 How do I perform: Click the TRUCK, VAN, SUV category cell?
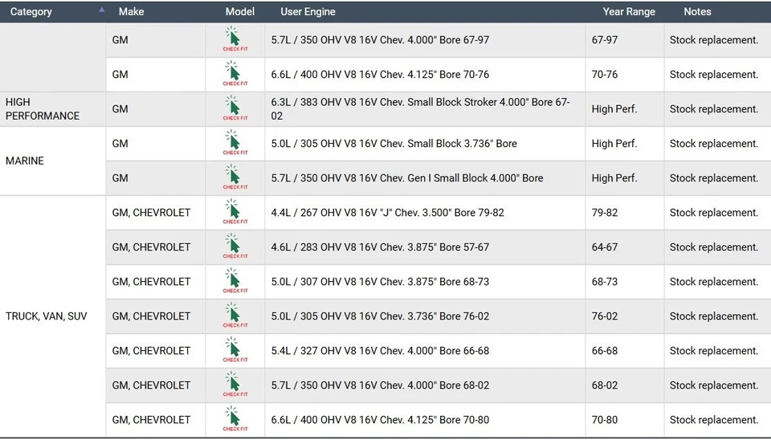(x=47, y=316)
